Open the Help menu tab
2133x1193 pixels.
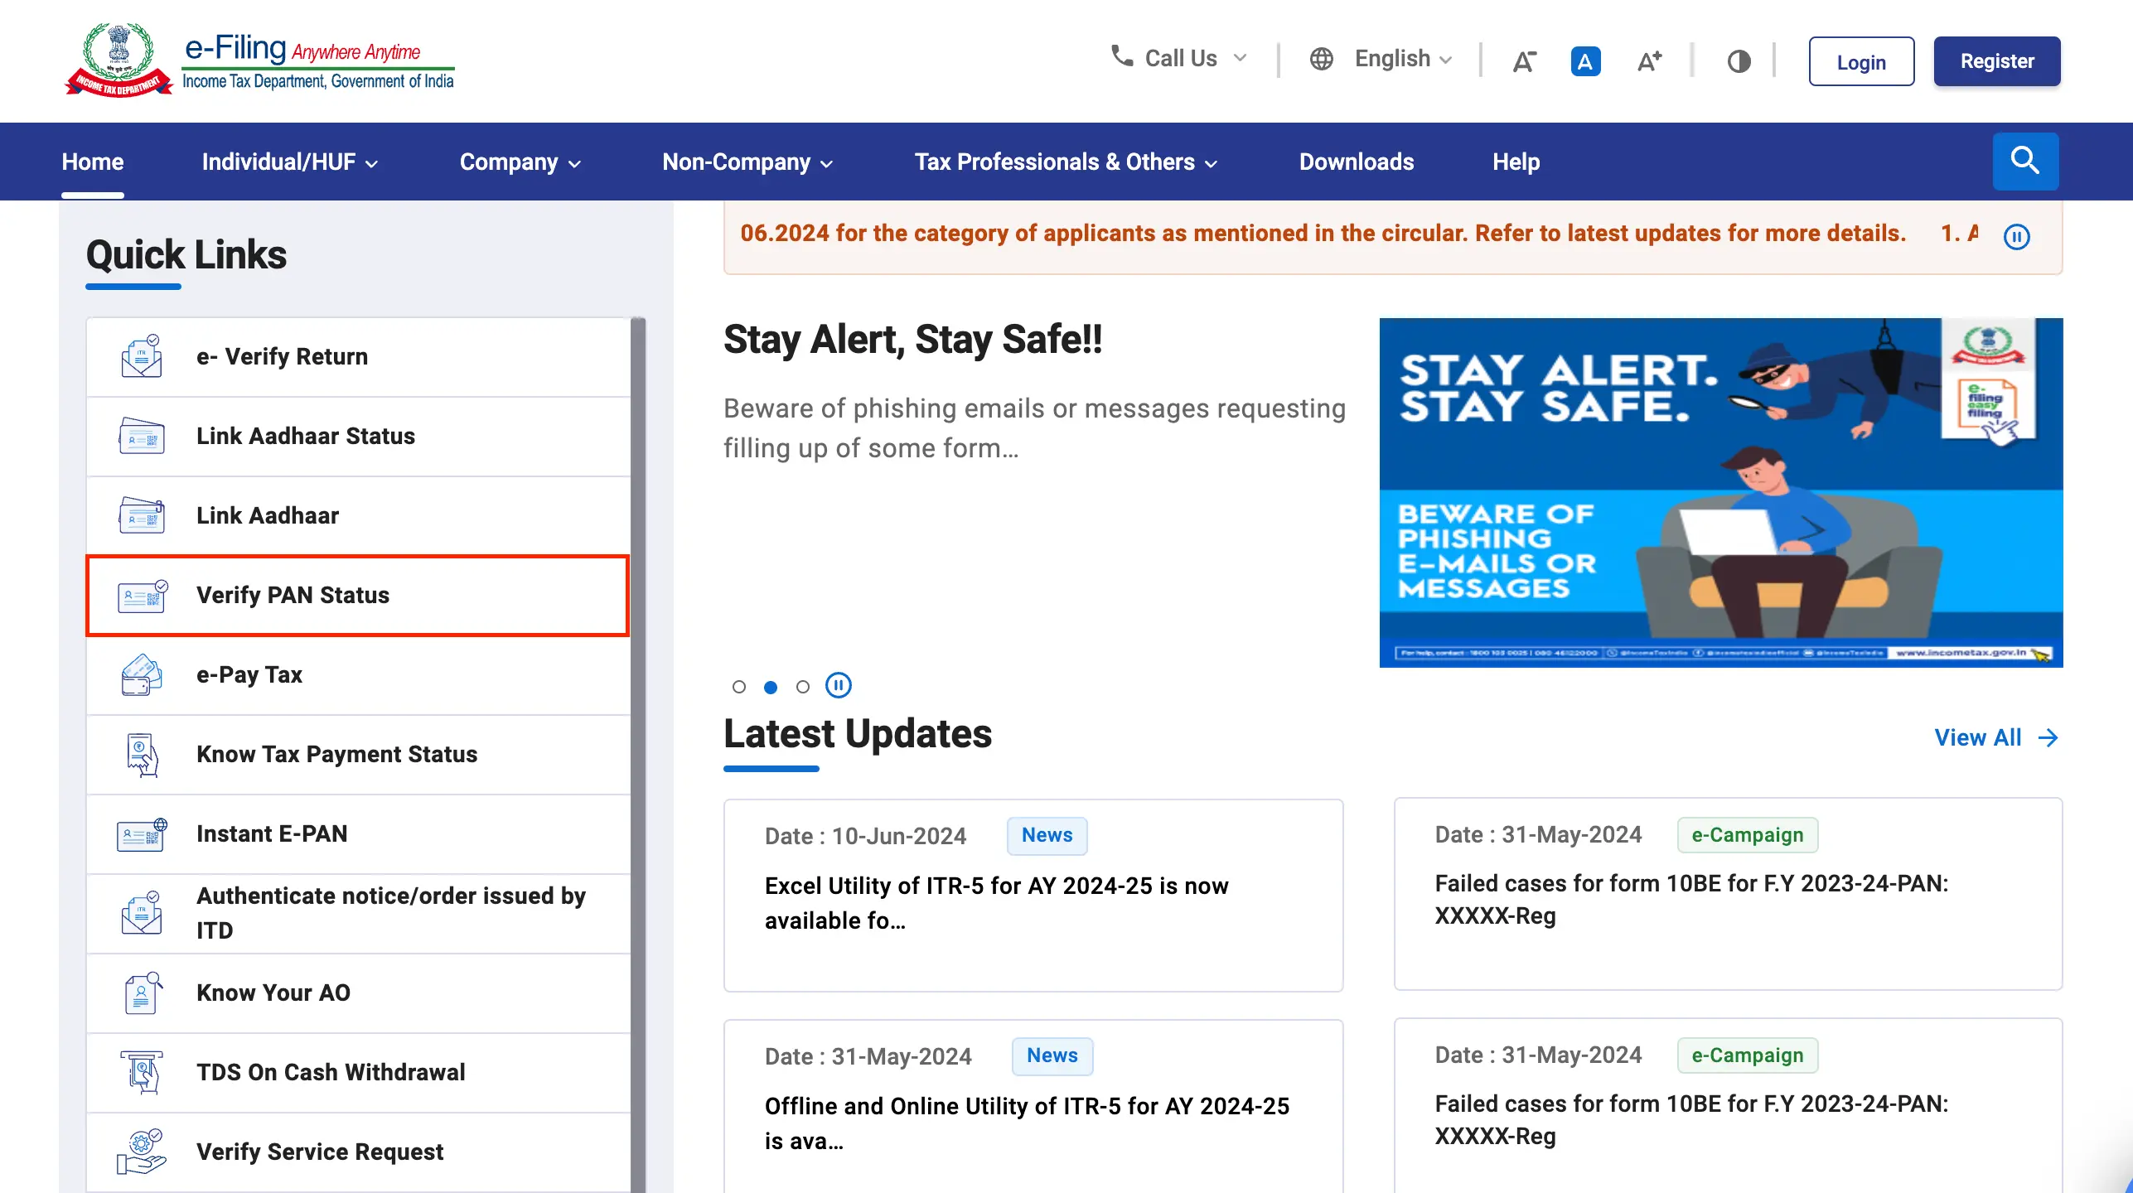click(1516, 162)
